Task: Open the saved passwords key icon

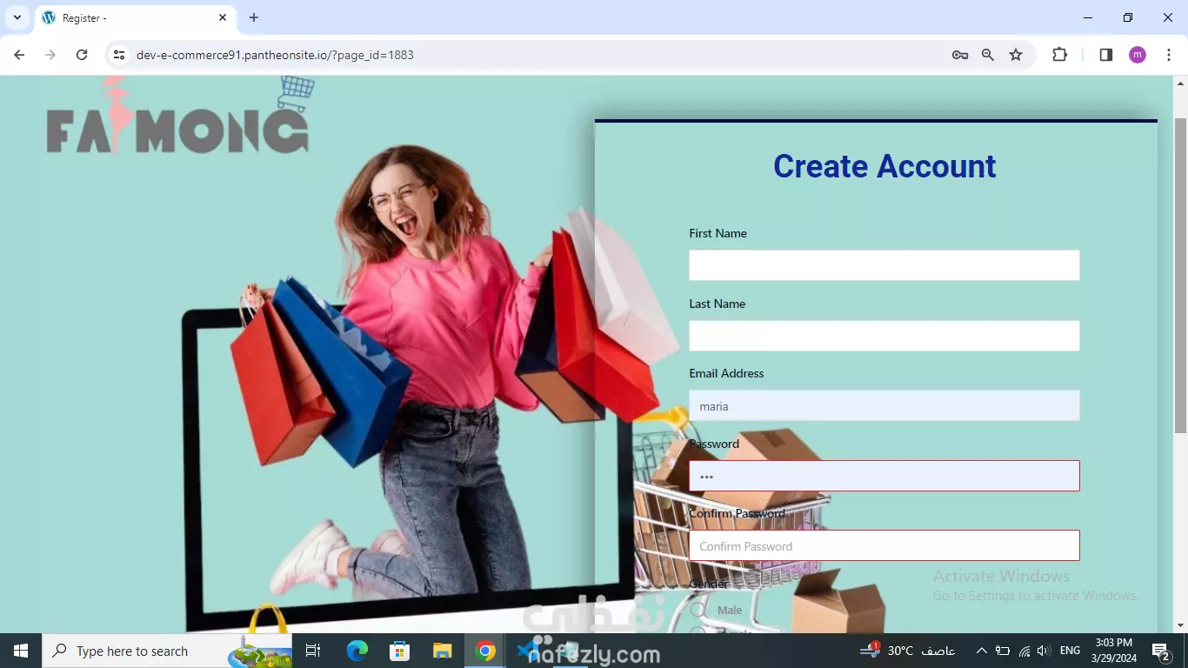Action: [x=960, y=55]
